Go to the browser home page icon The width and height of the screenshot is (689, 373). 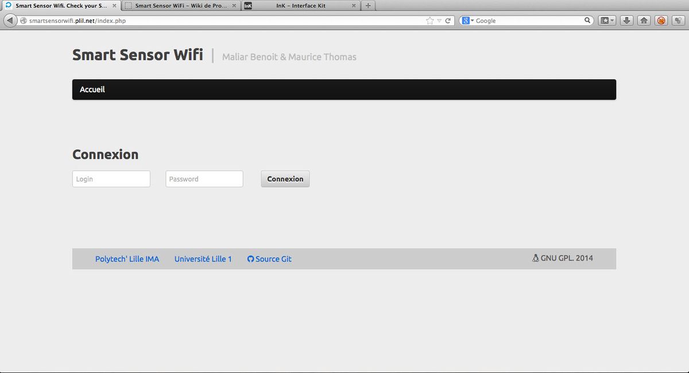[644, 21]
